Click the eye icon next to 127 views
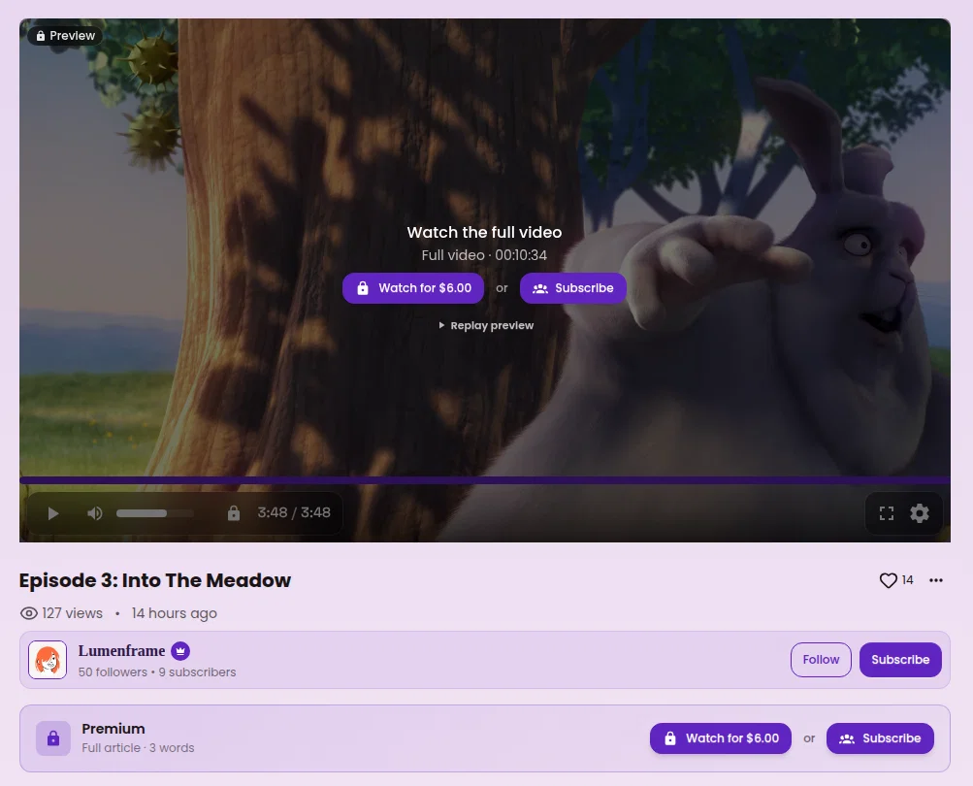The height and width of the screenshot is (786, 973). [x=28, y=613]
